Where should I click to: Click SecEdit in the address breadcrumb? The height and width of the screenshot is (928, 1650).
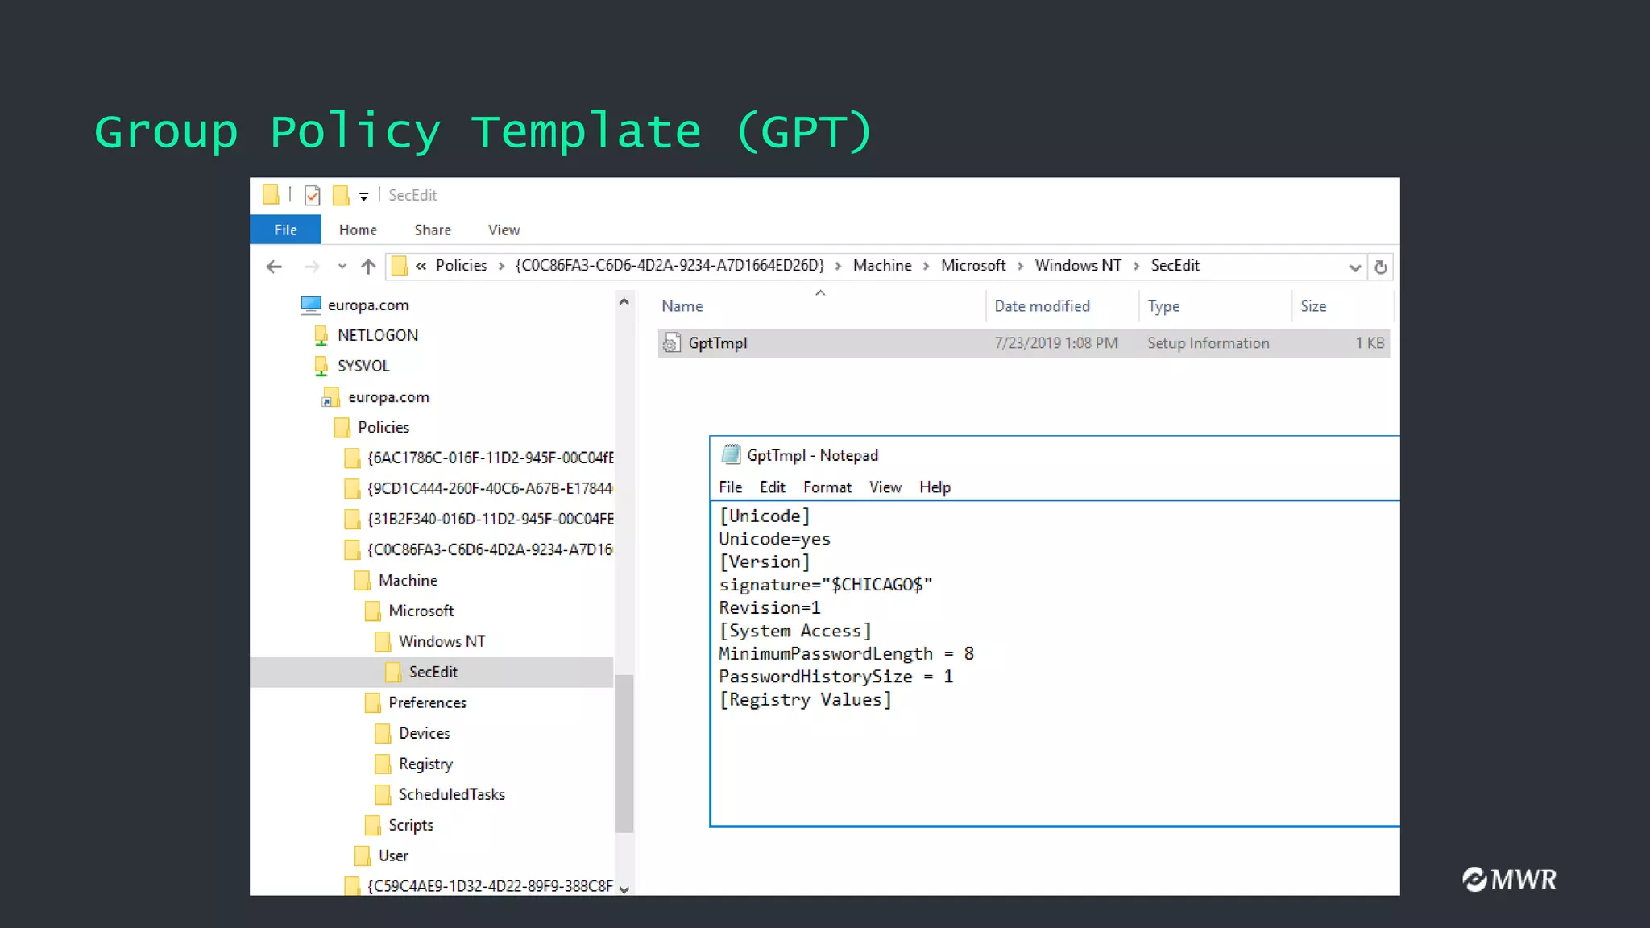click(x=1175, y=266)
